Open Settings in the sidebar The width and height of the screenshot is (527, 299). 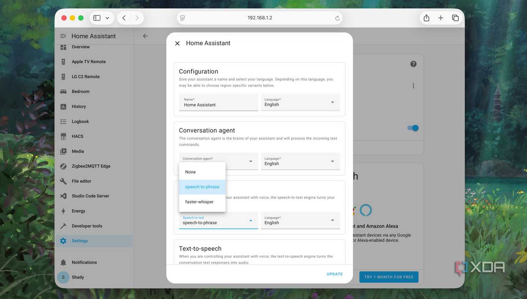(x=94, y=241)
